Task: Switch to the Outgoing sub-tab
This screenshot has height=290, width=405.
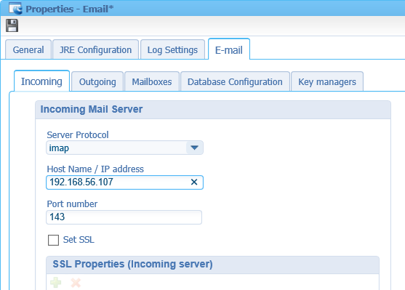Action: coord(97,81)
